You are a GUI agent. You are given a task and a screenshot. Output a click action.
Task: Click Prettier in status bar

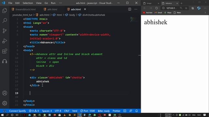coord(117,111)
